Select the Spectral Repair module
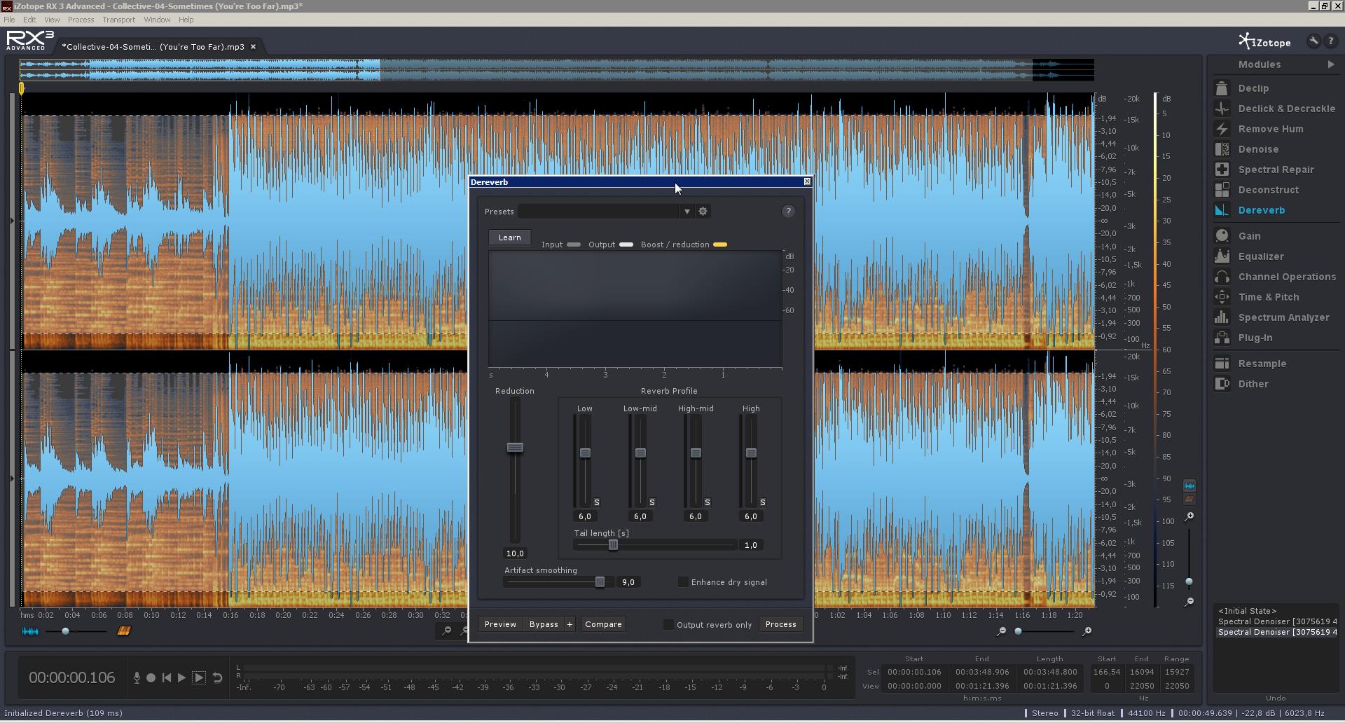This screenshot has width=1345, height=723. coord(1275,170)
